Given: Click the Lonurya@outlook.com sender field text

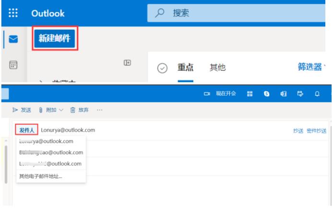Looking at the screenshot, I should click(68, 130).
